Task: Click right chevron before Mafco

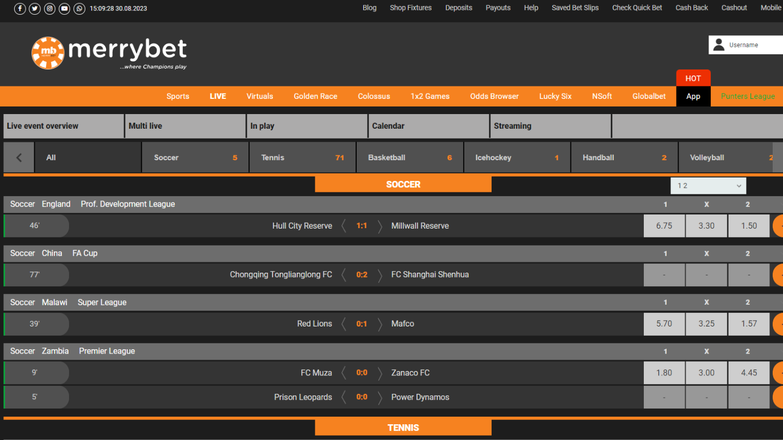Action: (x=380, y=324)
